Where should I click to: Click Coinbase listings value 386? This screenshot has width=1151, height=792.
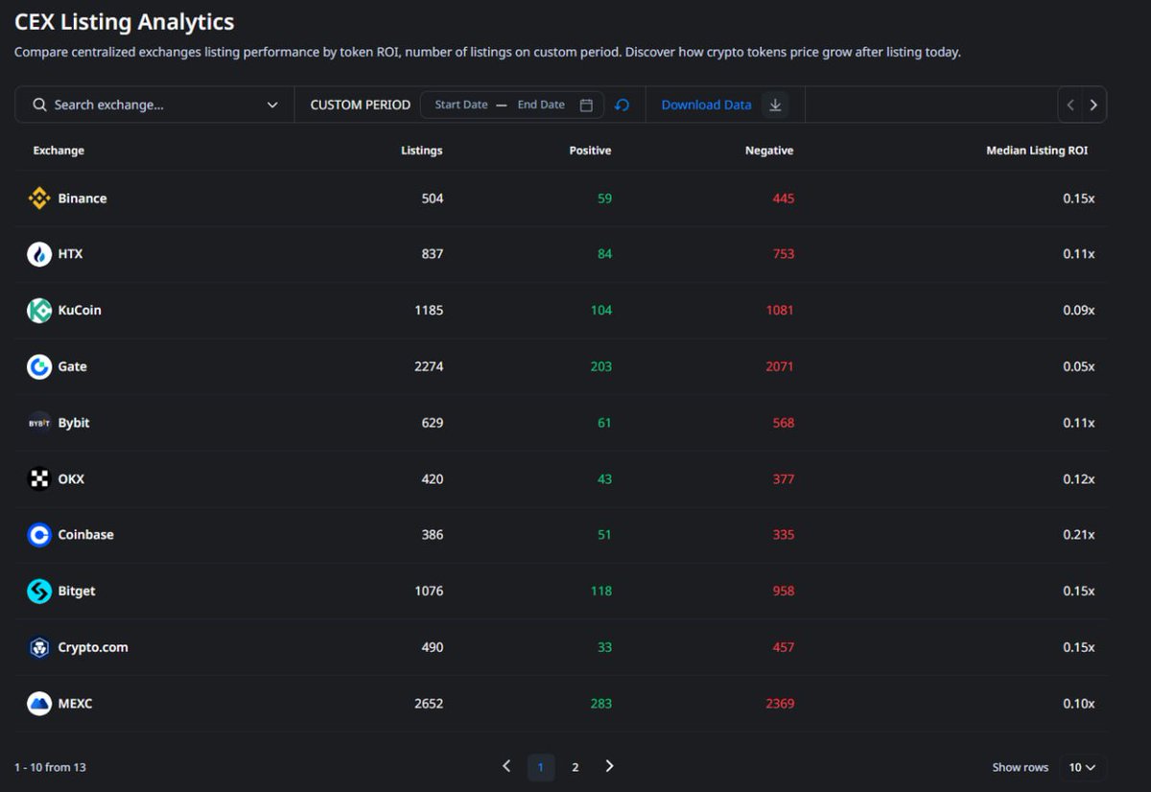coord(433,535)
